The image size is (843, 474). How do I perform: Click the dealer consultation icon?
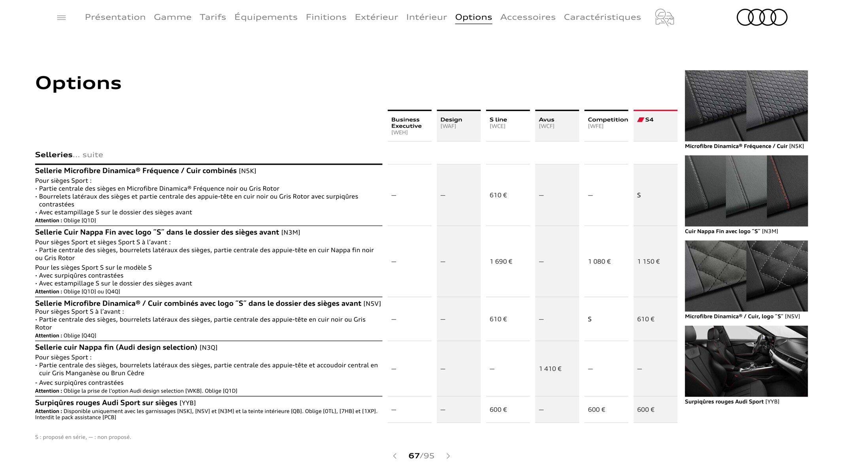[x=664, y=17]
